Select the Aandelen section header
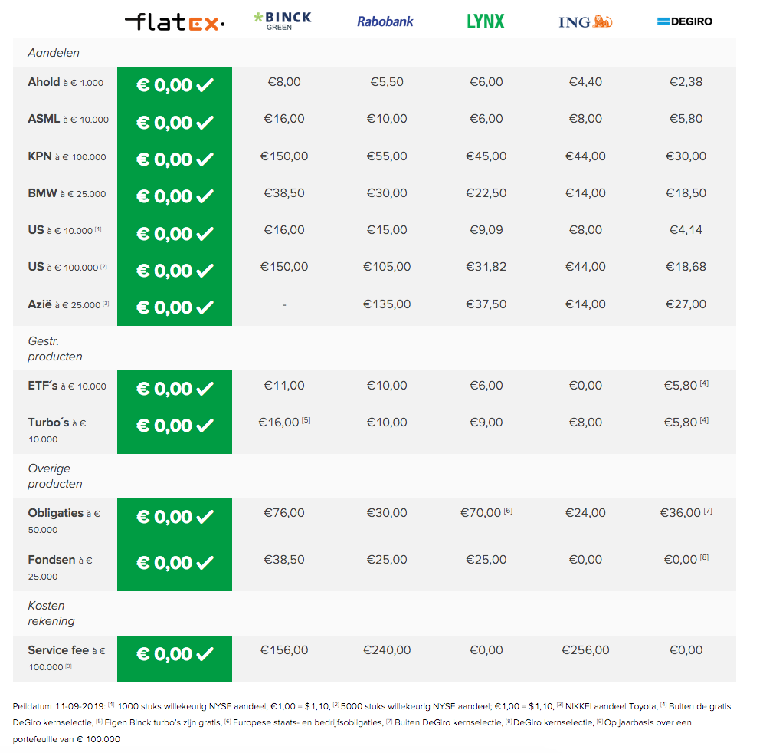The width and height of the screenshot is (763, 753). tap(54, 53)
